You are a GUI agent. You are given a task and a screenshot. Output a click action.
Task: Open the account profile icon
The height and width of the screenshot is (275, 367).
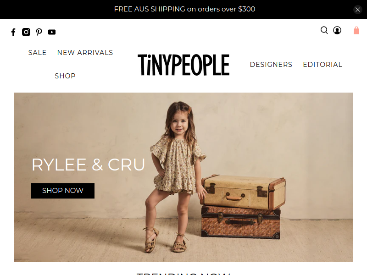point(337,30)
